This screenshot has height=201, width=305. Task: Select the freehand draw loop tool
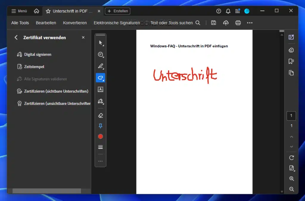tap(101, 78)
